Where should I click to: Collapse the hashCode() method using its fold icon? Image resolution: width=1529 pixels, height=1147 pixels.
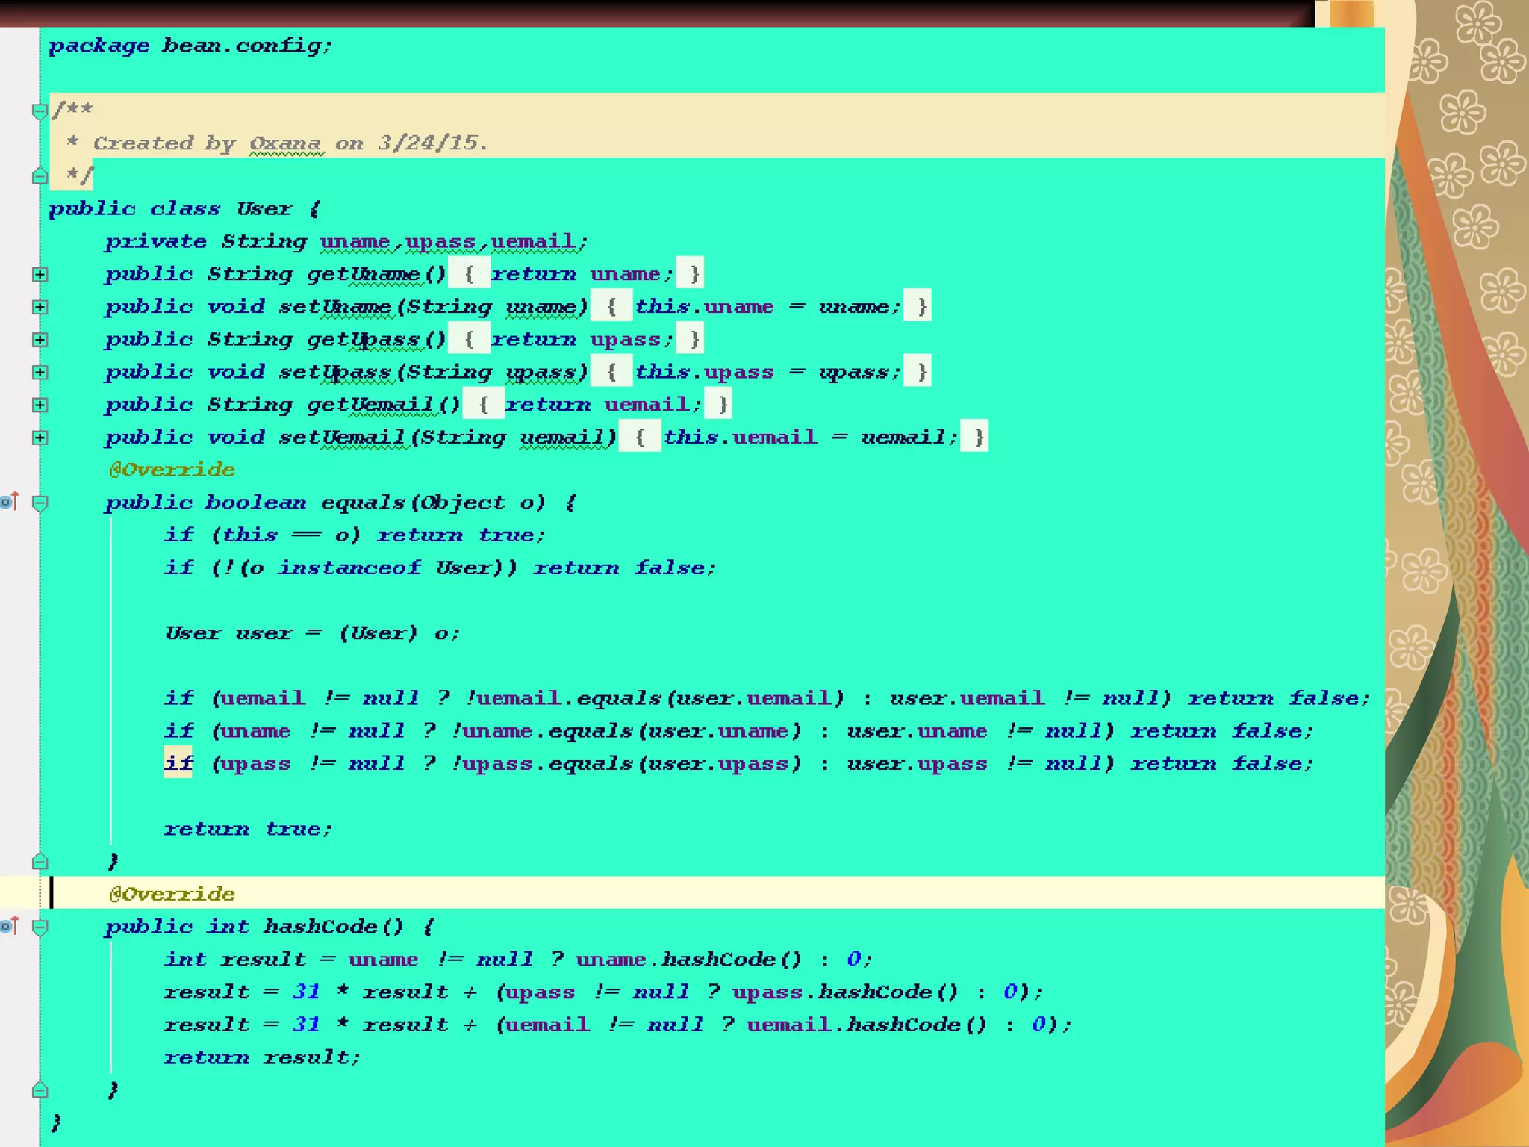coord(40,927)
